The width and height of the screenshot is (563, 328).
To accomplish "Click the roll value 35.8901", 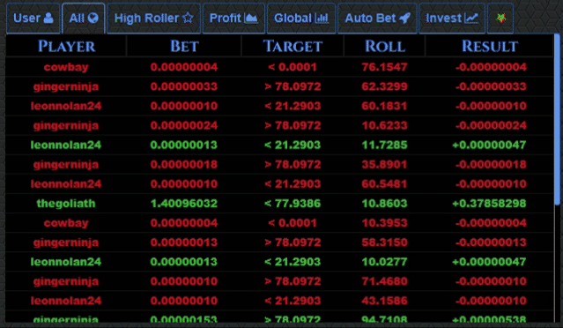I will pyautogui.click(x=384, y=165).
